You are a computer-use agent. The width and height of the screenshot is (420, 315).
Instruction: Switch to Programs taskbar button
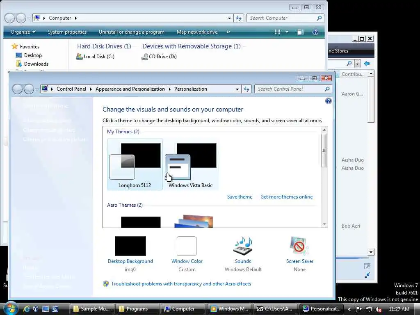[x=138, y=309]
